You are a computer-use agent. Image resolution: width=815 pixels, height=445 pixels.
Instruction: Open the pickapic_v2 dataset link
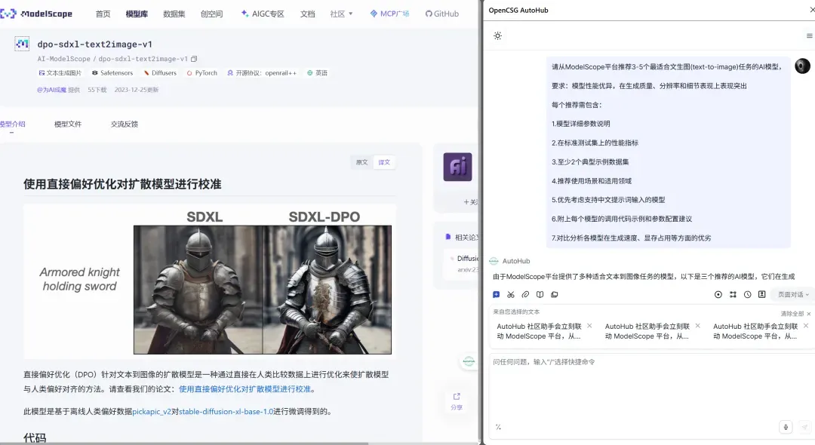point(152,411)
